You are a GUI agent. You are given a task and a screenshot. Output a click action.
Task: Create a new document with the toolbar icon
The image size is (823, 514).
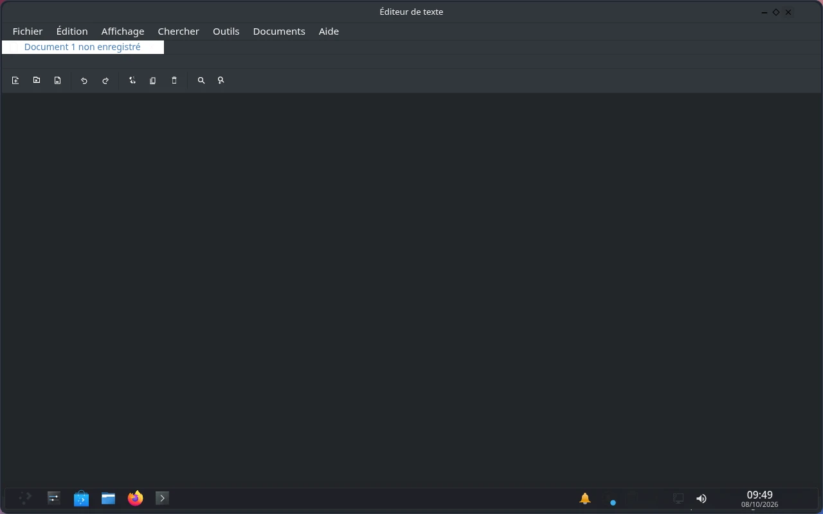click(x=15, y=80)
